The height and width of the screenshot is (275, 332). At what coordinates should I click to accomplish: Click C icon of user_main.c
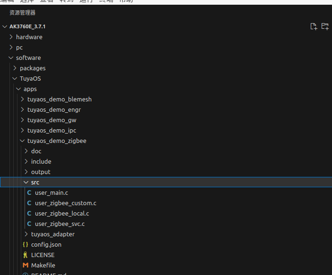(x=29, y=193)
